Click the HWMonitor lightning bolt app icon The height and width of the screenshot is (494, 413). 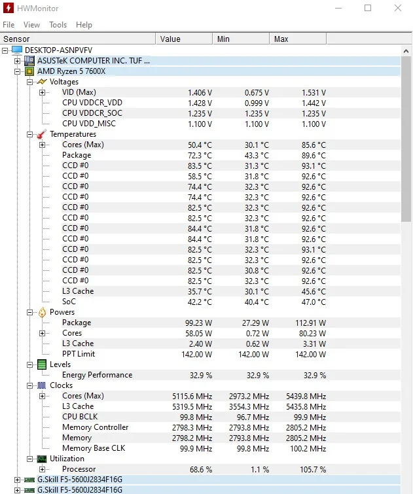(x=9, y=8)
